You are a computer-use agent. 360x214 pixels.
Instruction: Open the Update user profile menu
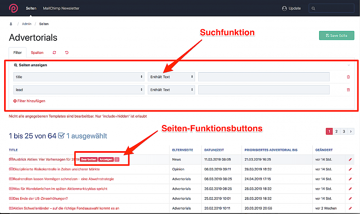[x=291, y=8]
